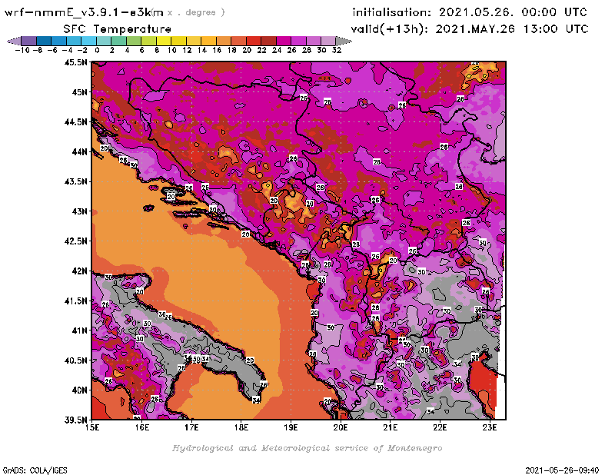Click the 'valid(+13h): 2021.MAY.26 13:00 UTC' text
Viewport: 615px width, 475px height.
click(x=470, y=29)
